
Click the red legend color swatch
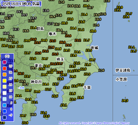coord(5,68)
